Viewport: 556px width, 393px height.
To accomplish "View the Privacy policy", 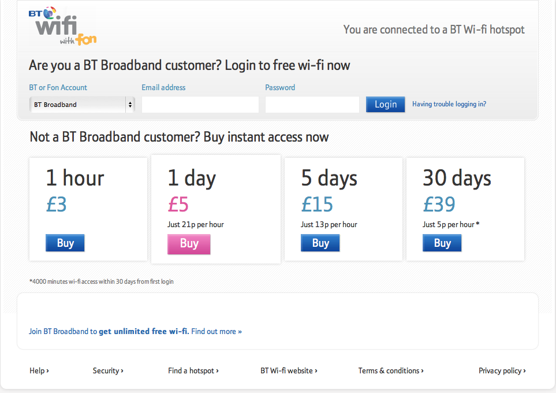I will [502, 370].
